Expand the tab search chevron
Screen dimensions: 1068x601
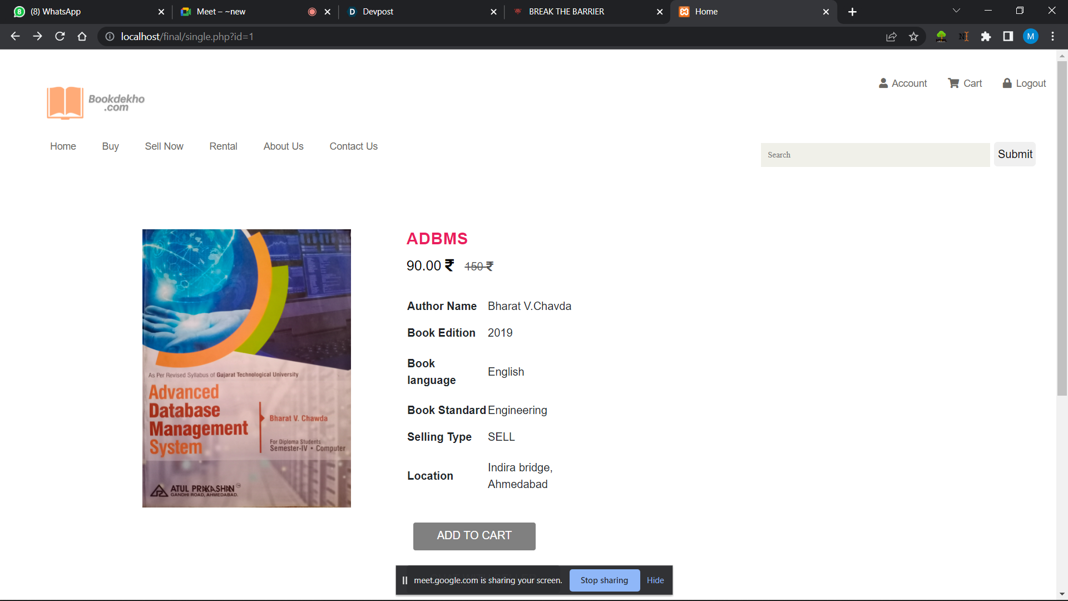[956, 11]
